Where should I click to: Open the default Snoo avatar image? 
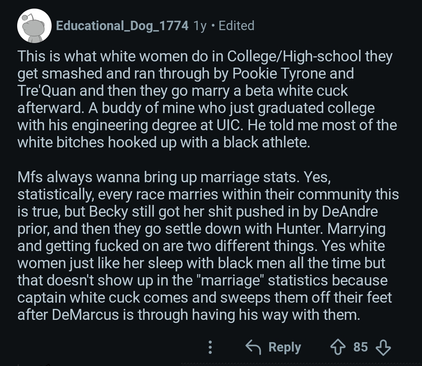[34, 26]
